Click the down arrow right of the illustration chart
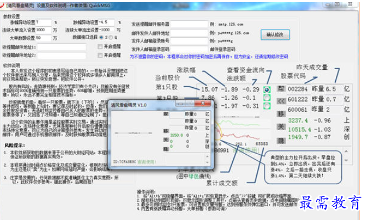 [x=346, y=160]
